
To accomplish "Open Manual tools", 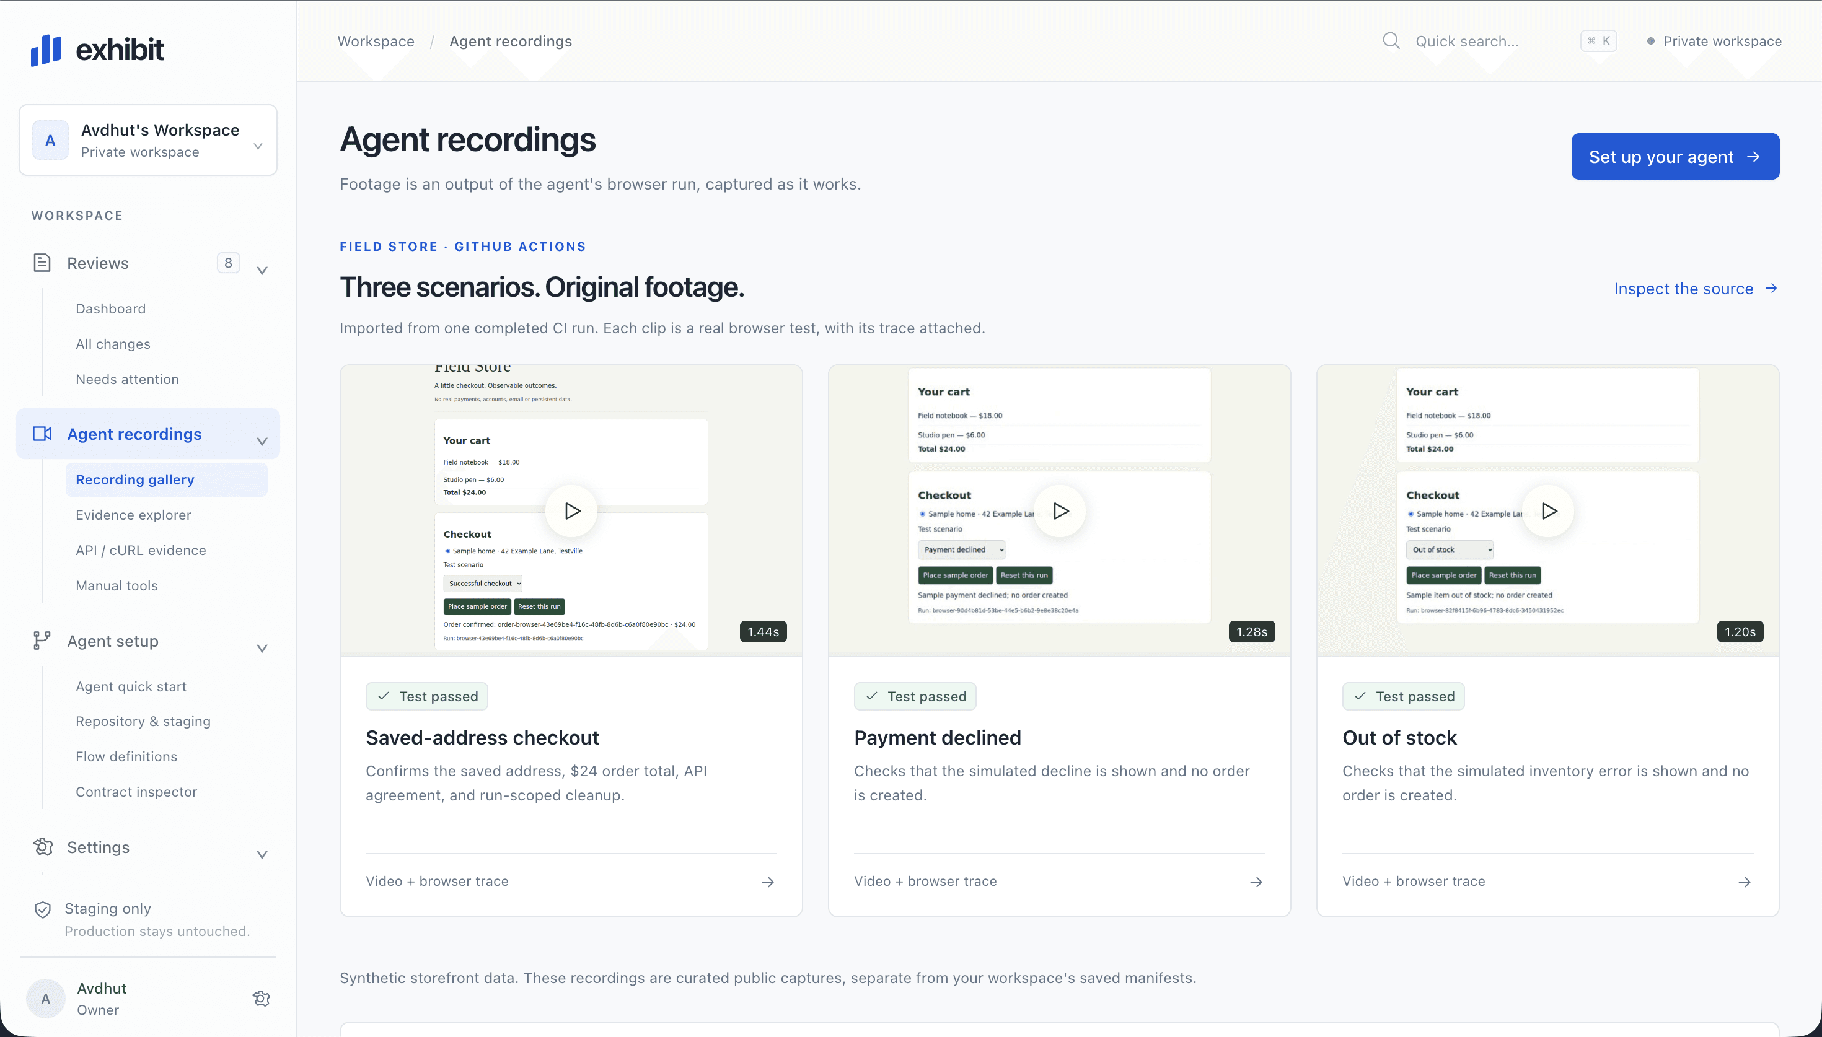I will click(x=117, y=585).
